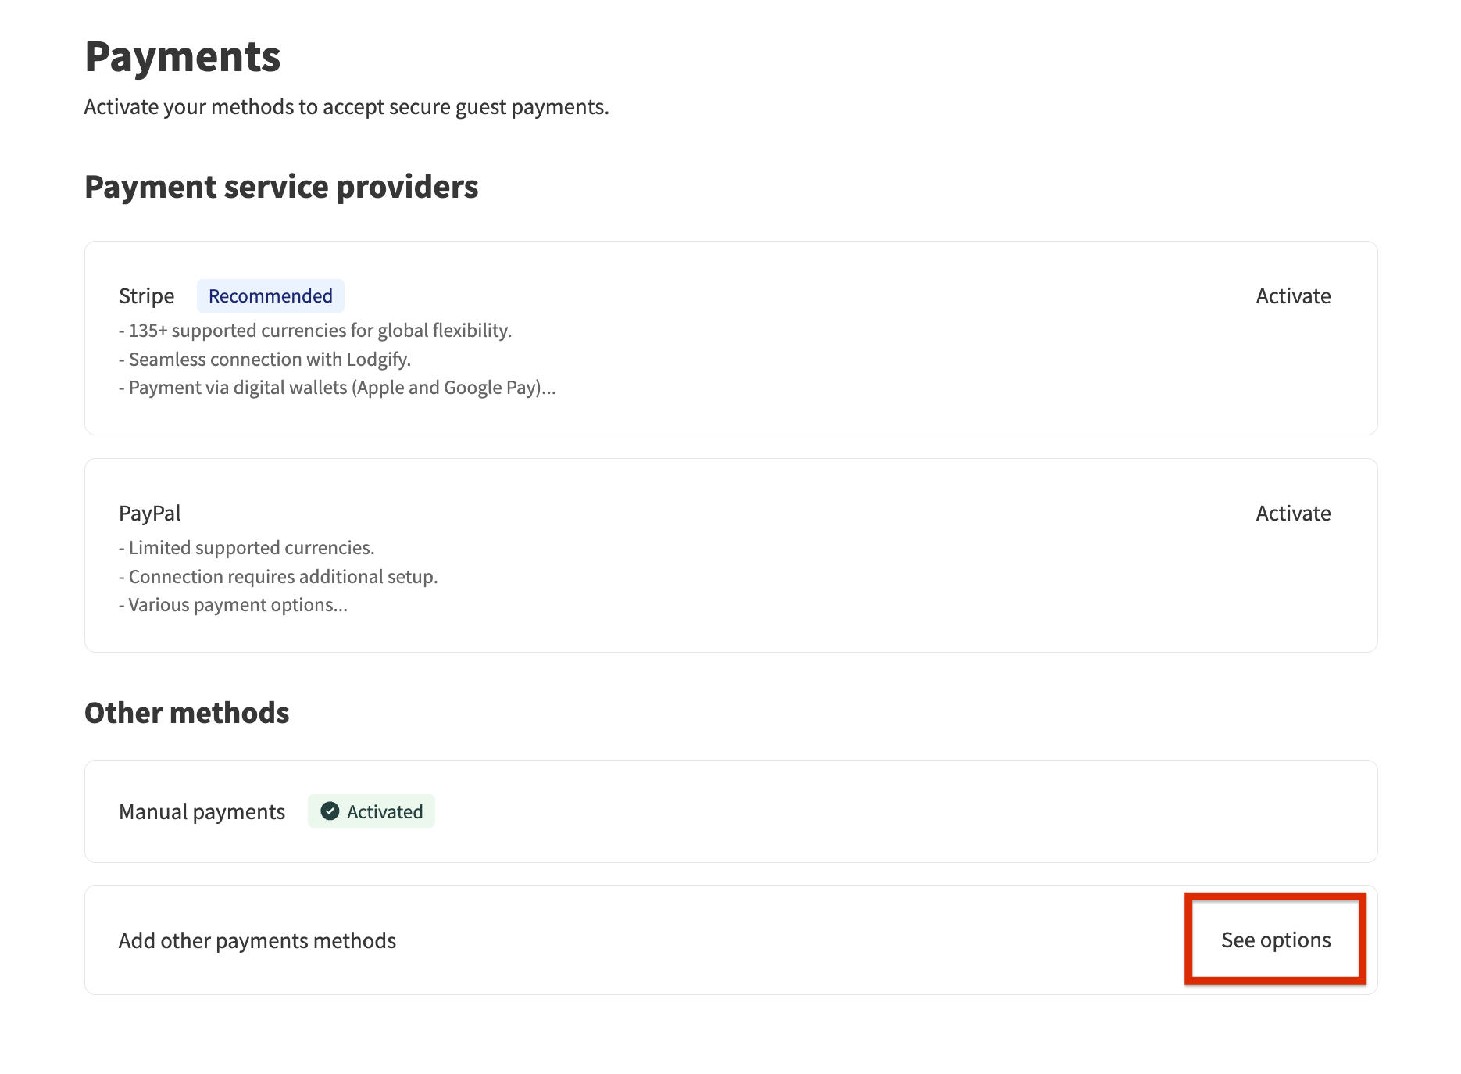1461x1074 pixels.
Task: Click the Stripe provider name
Action: point(146,296)
